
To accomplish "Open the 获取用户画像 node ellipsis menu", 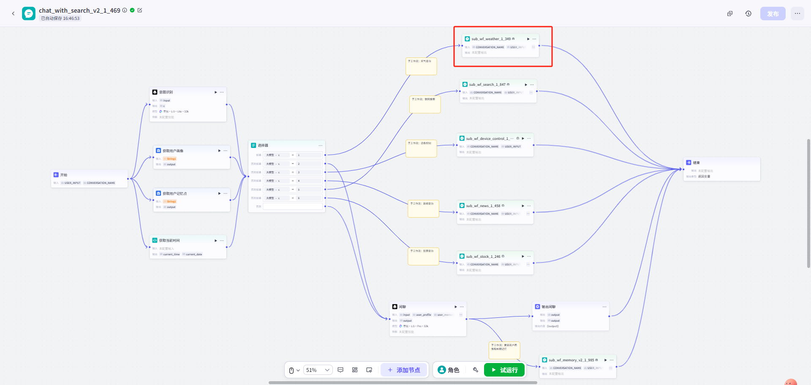I will [x=225, y=151].
